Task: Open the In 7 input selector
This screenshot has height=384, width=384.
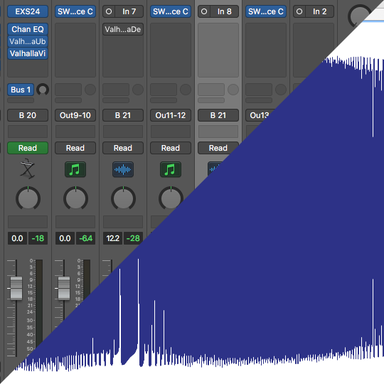Action: pos(129,11)
